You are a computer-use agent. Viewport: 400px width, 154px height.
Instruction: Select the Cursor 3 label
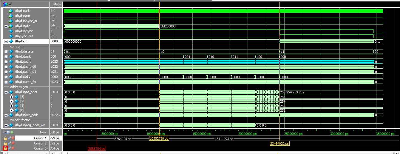[x=40, y=148]
